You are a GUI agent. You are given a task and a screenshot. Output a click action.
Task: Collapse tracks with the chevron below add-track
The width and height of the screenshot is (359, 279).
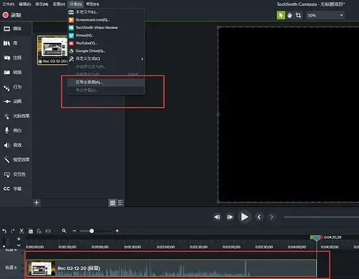[19, 245]
